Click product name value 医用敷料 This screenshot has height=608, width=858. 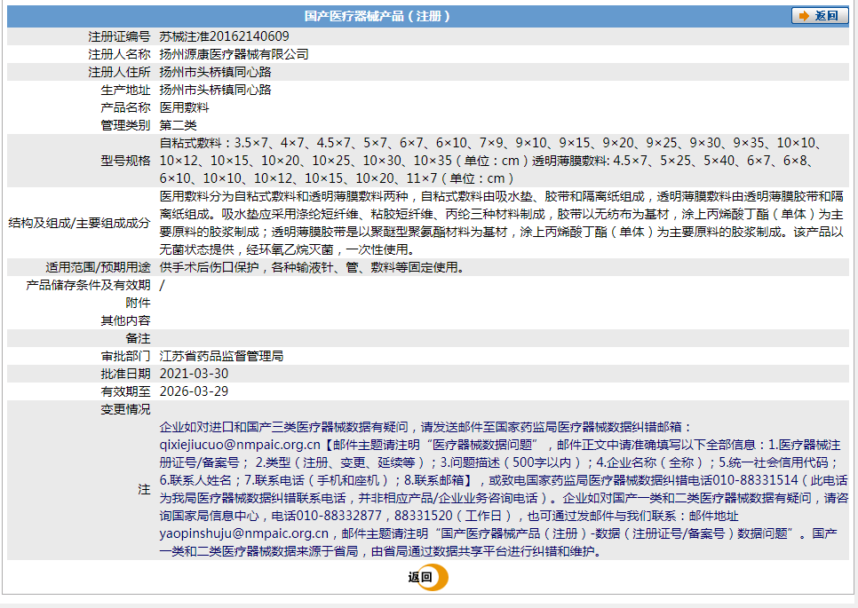click(x=184, y=107)
